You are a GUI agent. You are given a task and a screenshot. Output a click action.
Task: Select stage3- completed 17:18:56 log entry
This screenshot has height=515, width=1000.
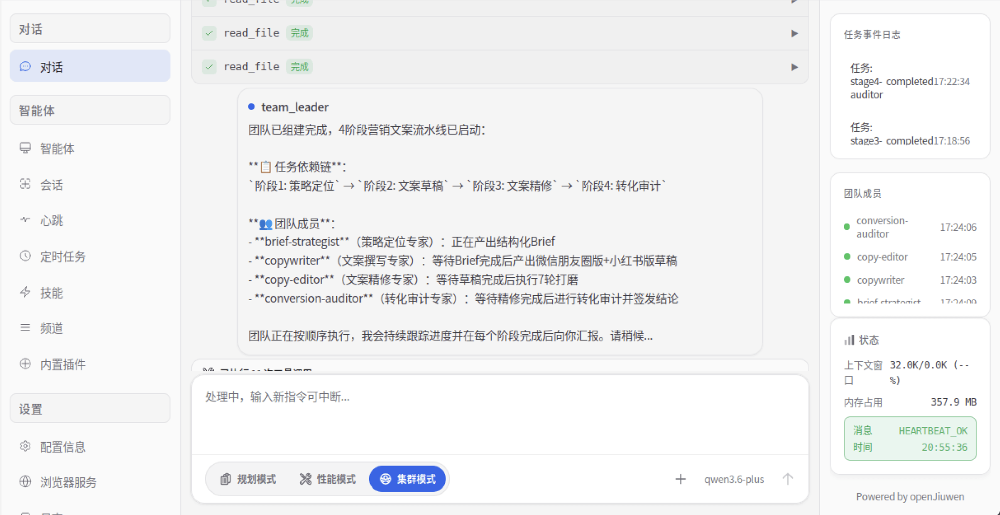[910, 134]
